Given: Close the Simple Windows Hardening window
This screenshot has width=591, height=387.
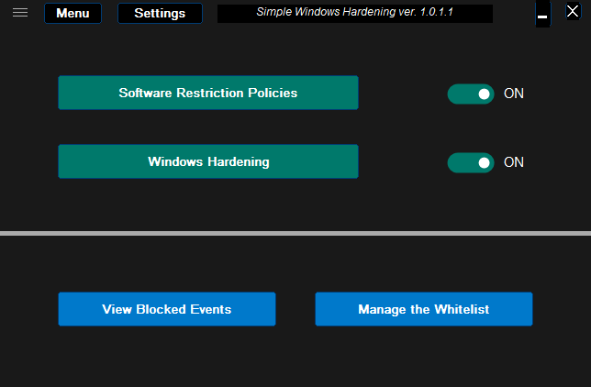Looking at the screenshot, I should click(572, 12).
